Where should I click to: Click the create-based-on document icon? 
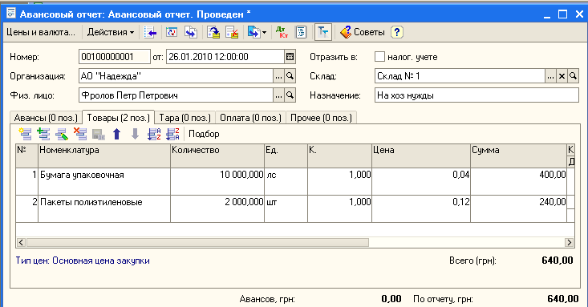(x=253, y=32)
